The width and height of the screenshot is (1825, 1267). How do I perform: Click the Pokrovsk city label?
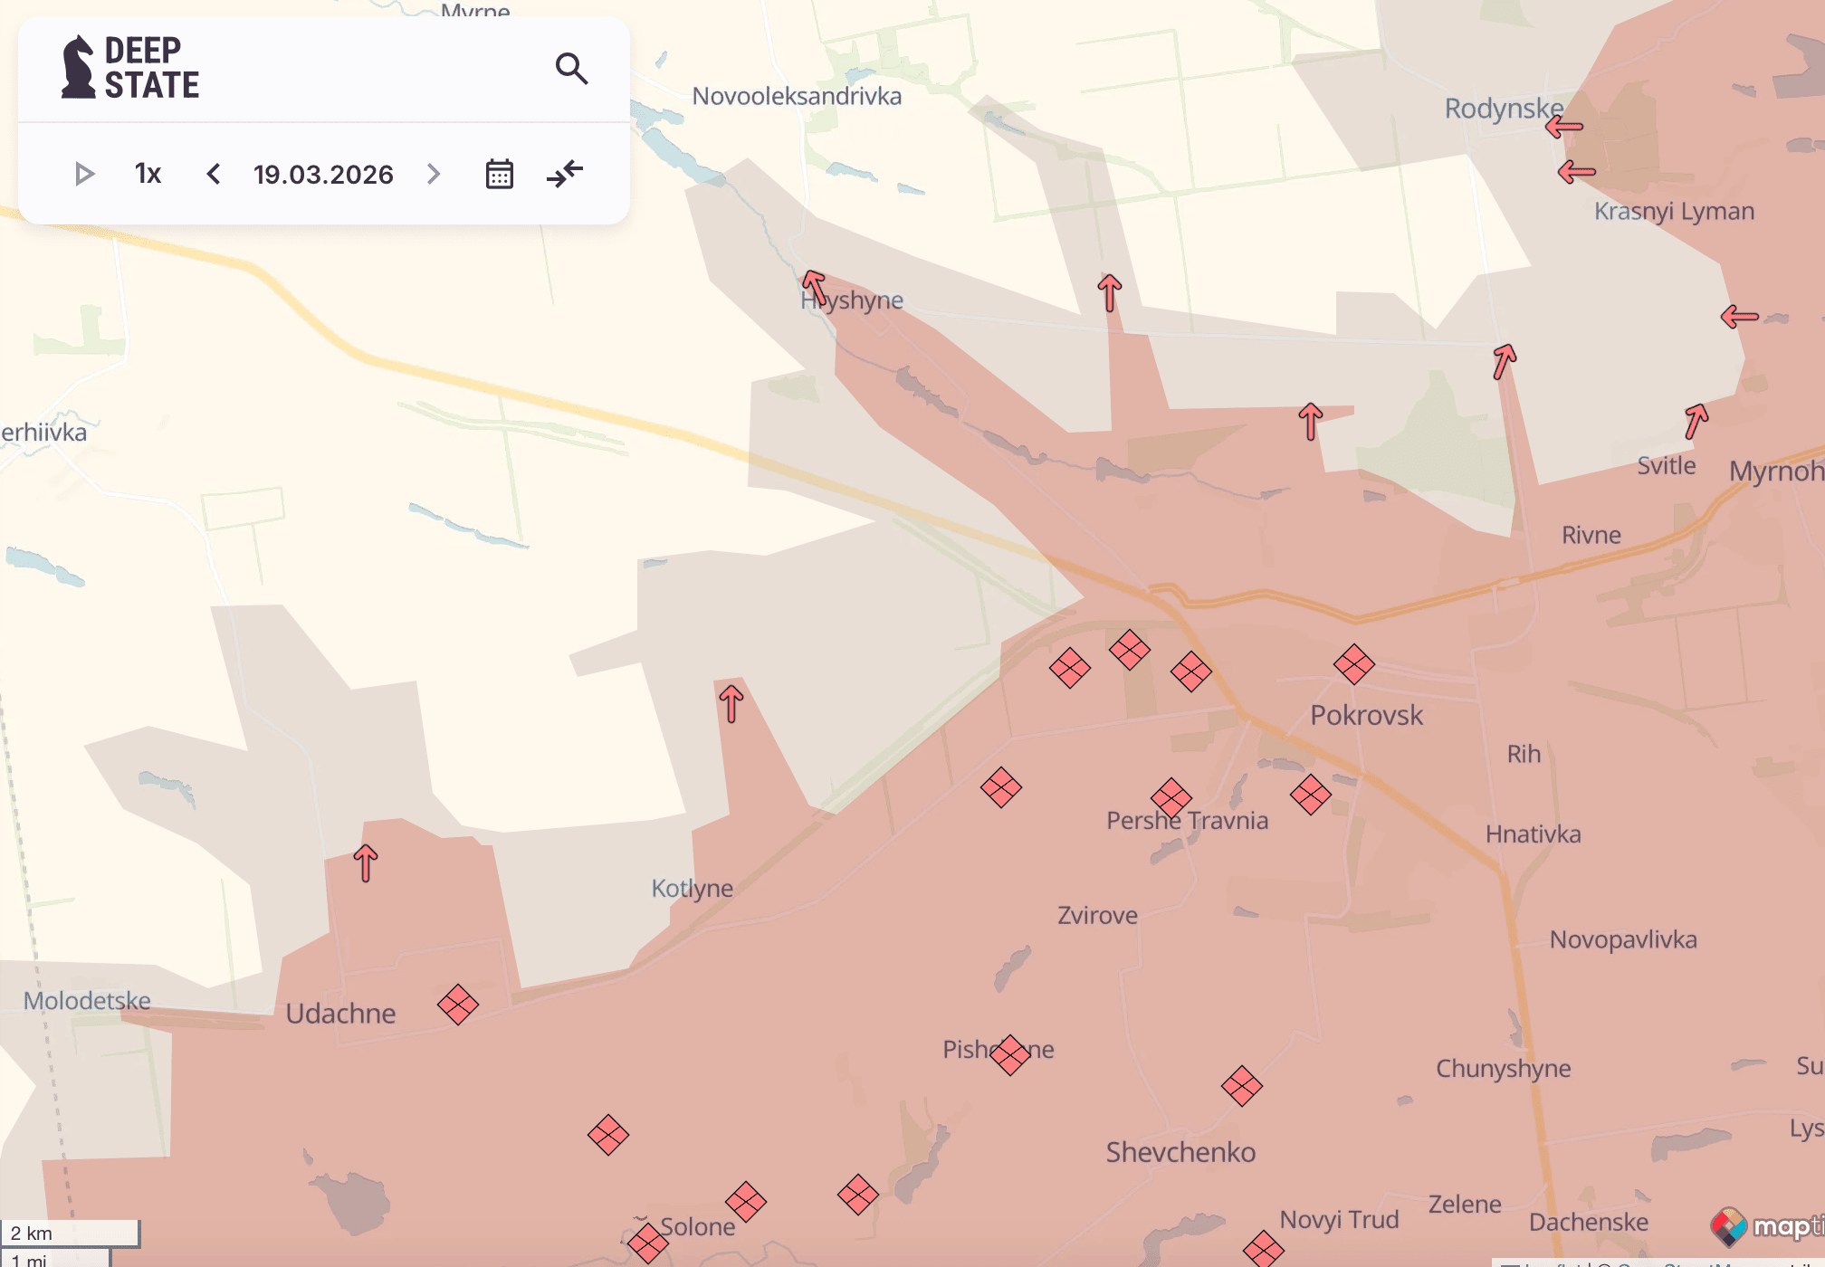pos(1366,715)
